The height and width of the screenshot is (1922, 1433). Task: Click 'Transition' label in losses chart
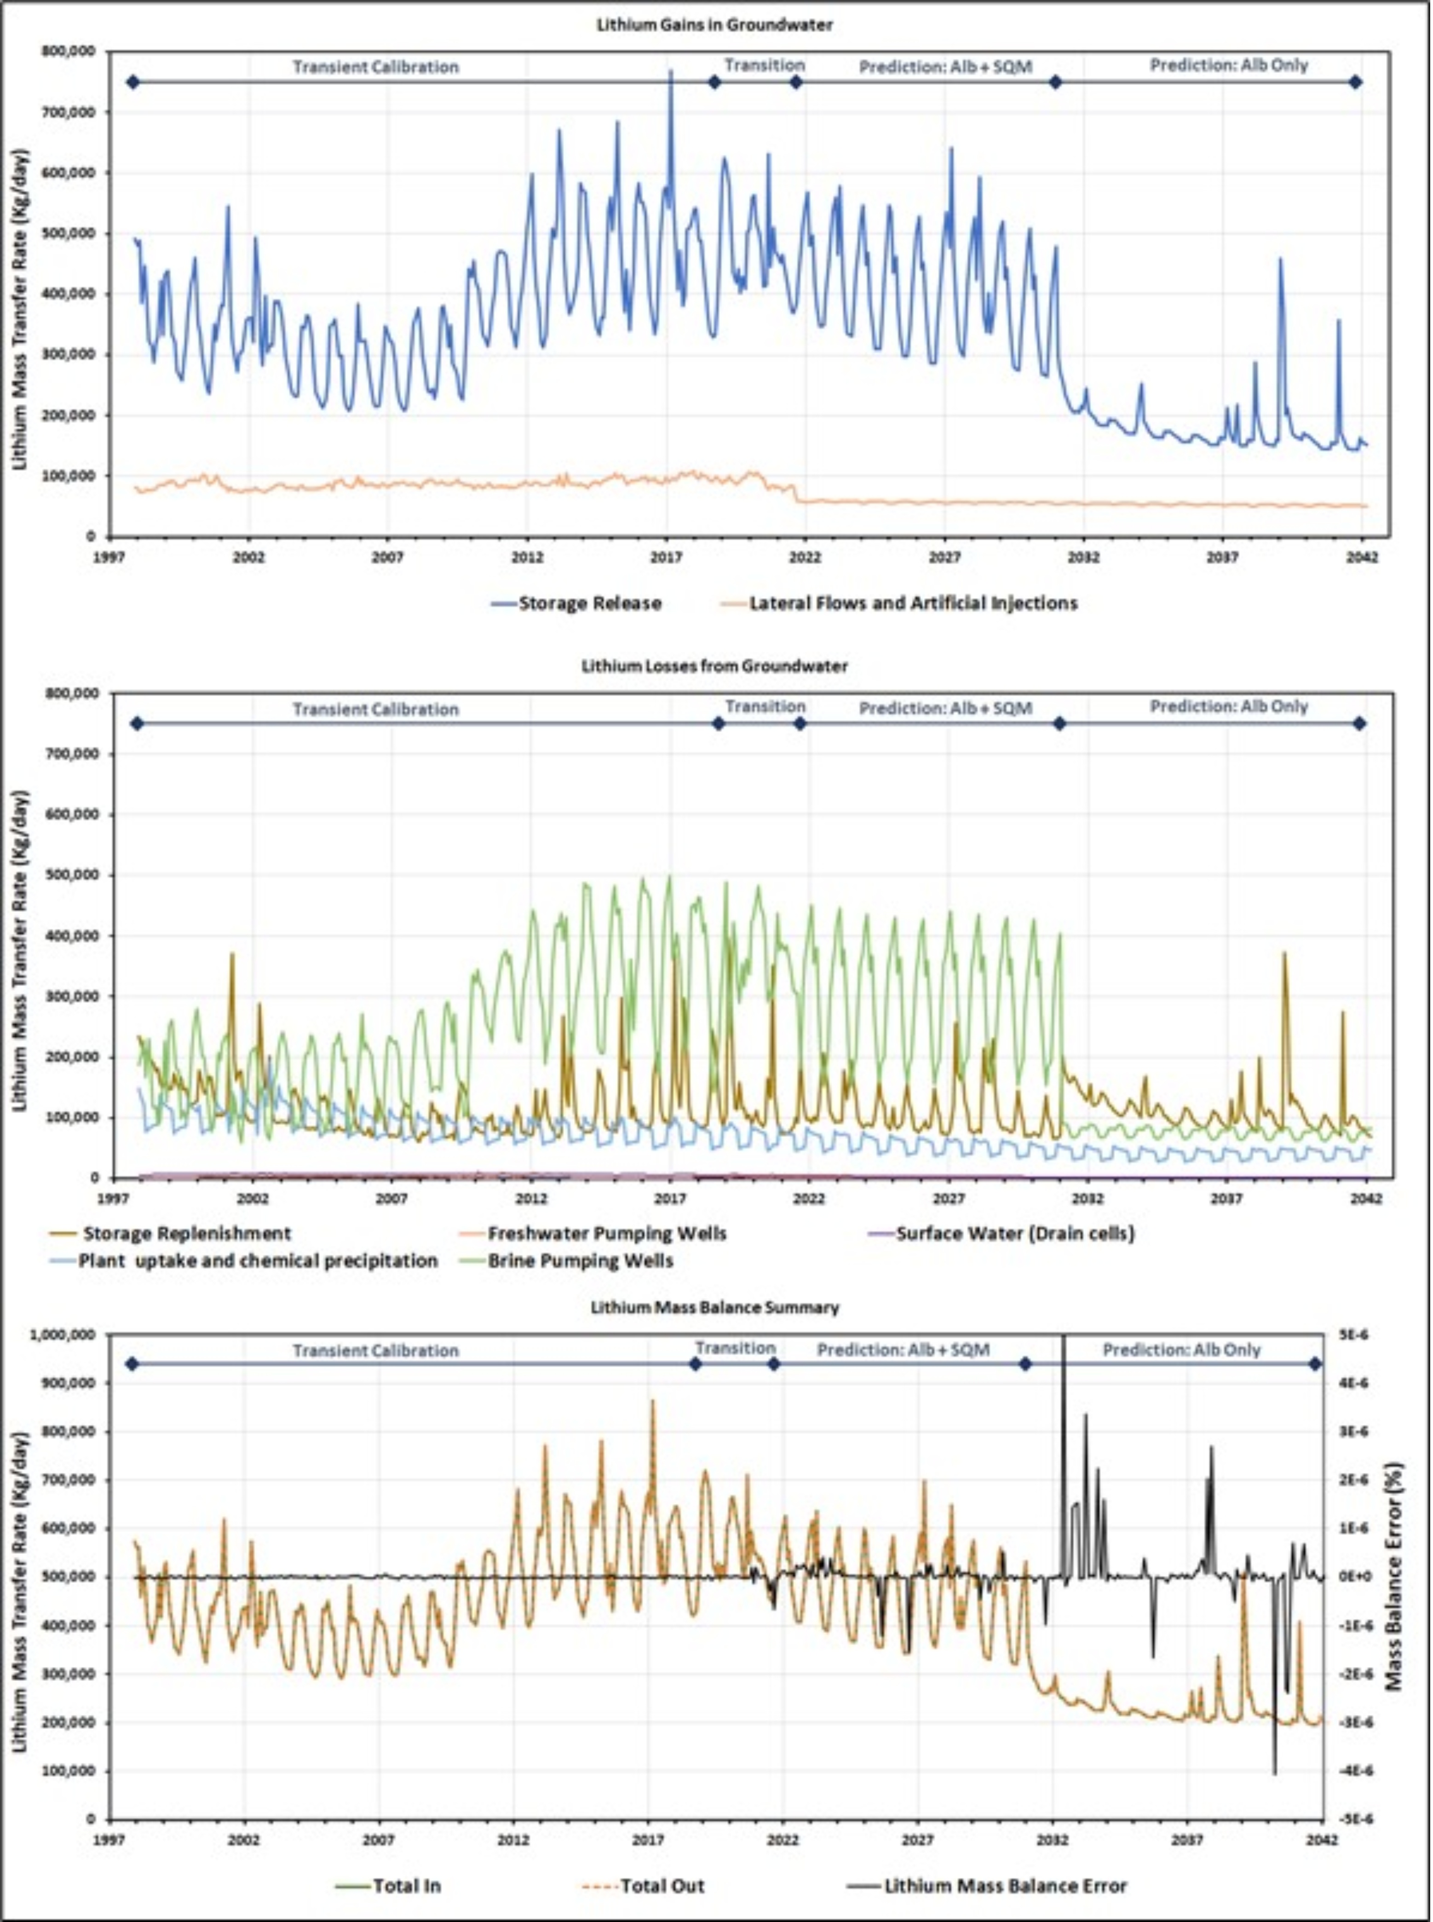pyautogui.click(x=765, y=706)
